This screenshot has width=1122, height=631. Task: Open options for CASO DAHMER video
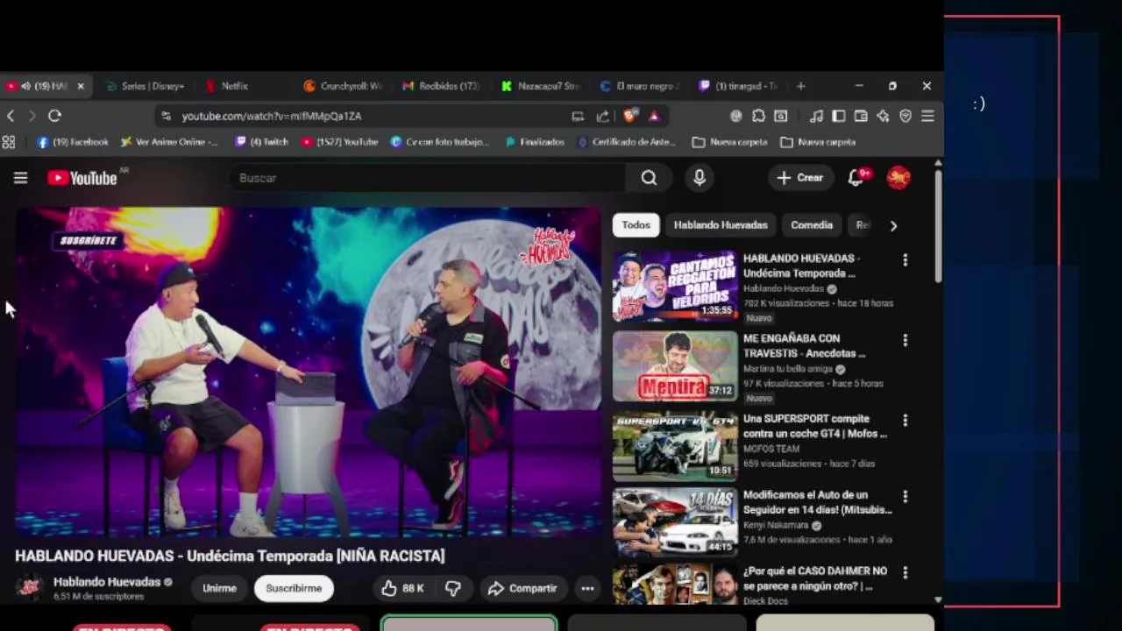[x=905, y=573]
